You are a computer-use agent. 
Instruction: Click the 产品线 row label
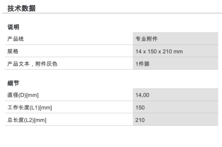(15, 39)
